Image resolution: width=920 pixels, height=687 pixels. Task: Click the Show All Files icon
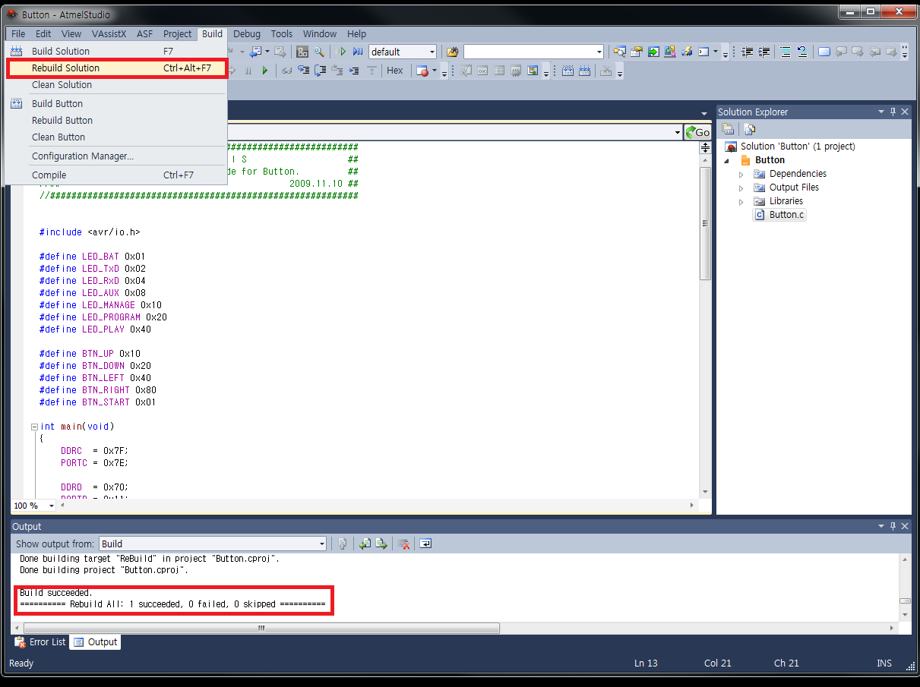point(750,129)
